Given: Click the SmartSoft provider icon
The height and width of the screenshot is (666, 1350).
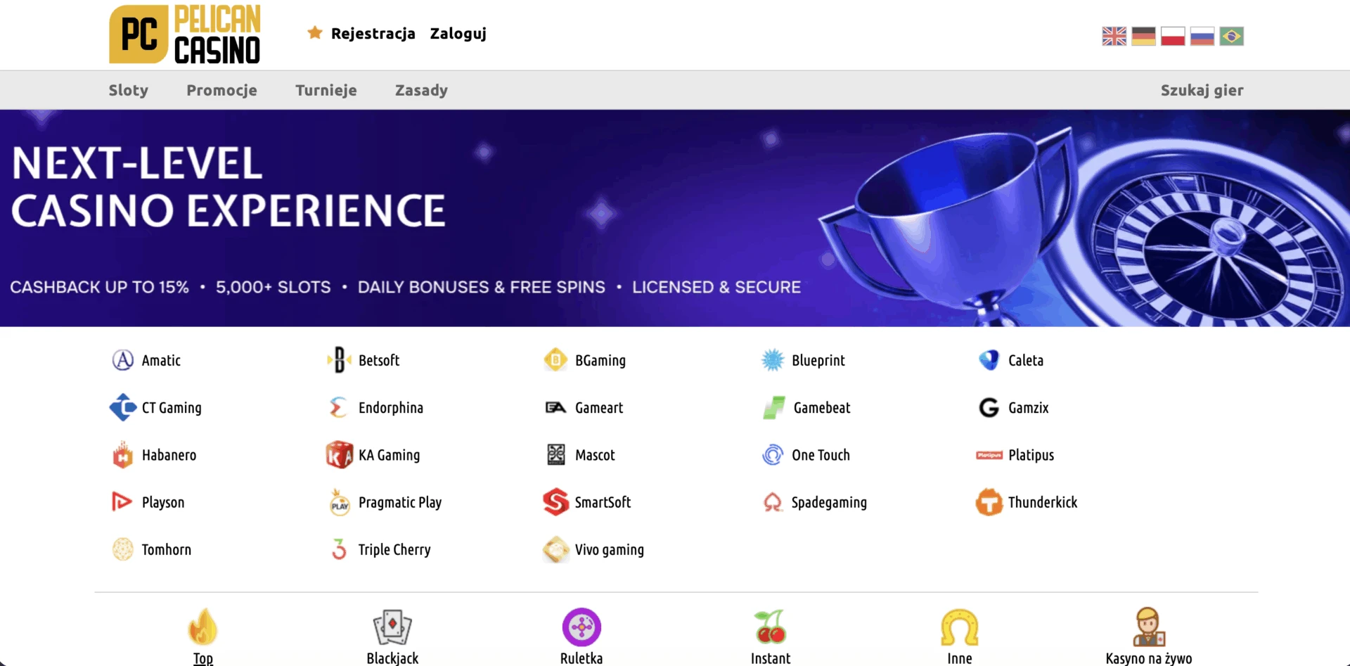Looking at the screenshot, I should point(556,502).
